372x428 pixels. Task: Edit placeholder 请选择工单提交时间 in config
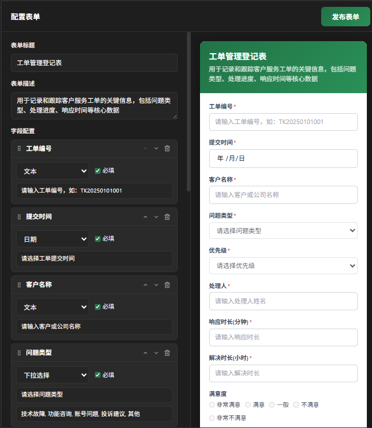tap(94, 258)
